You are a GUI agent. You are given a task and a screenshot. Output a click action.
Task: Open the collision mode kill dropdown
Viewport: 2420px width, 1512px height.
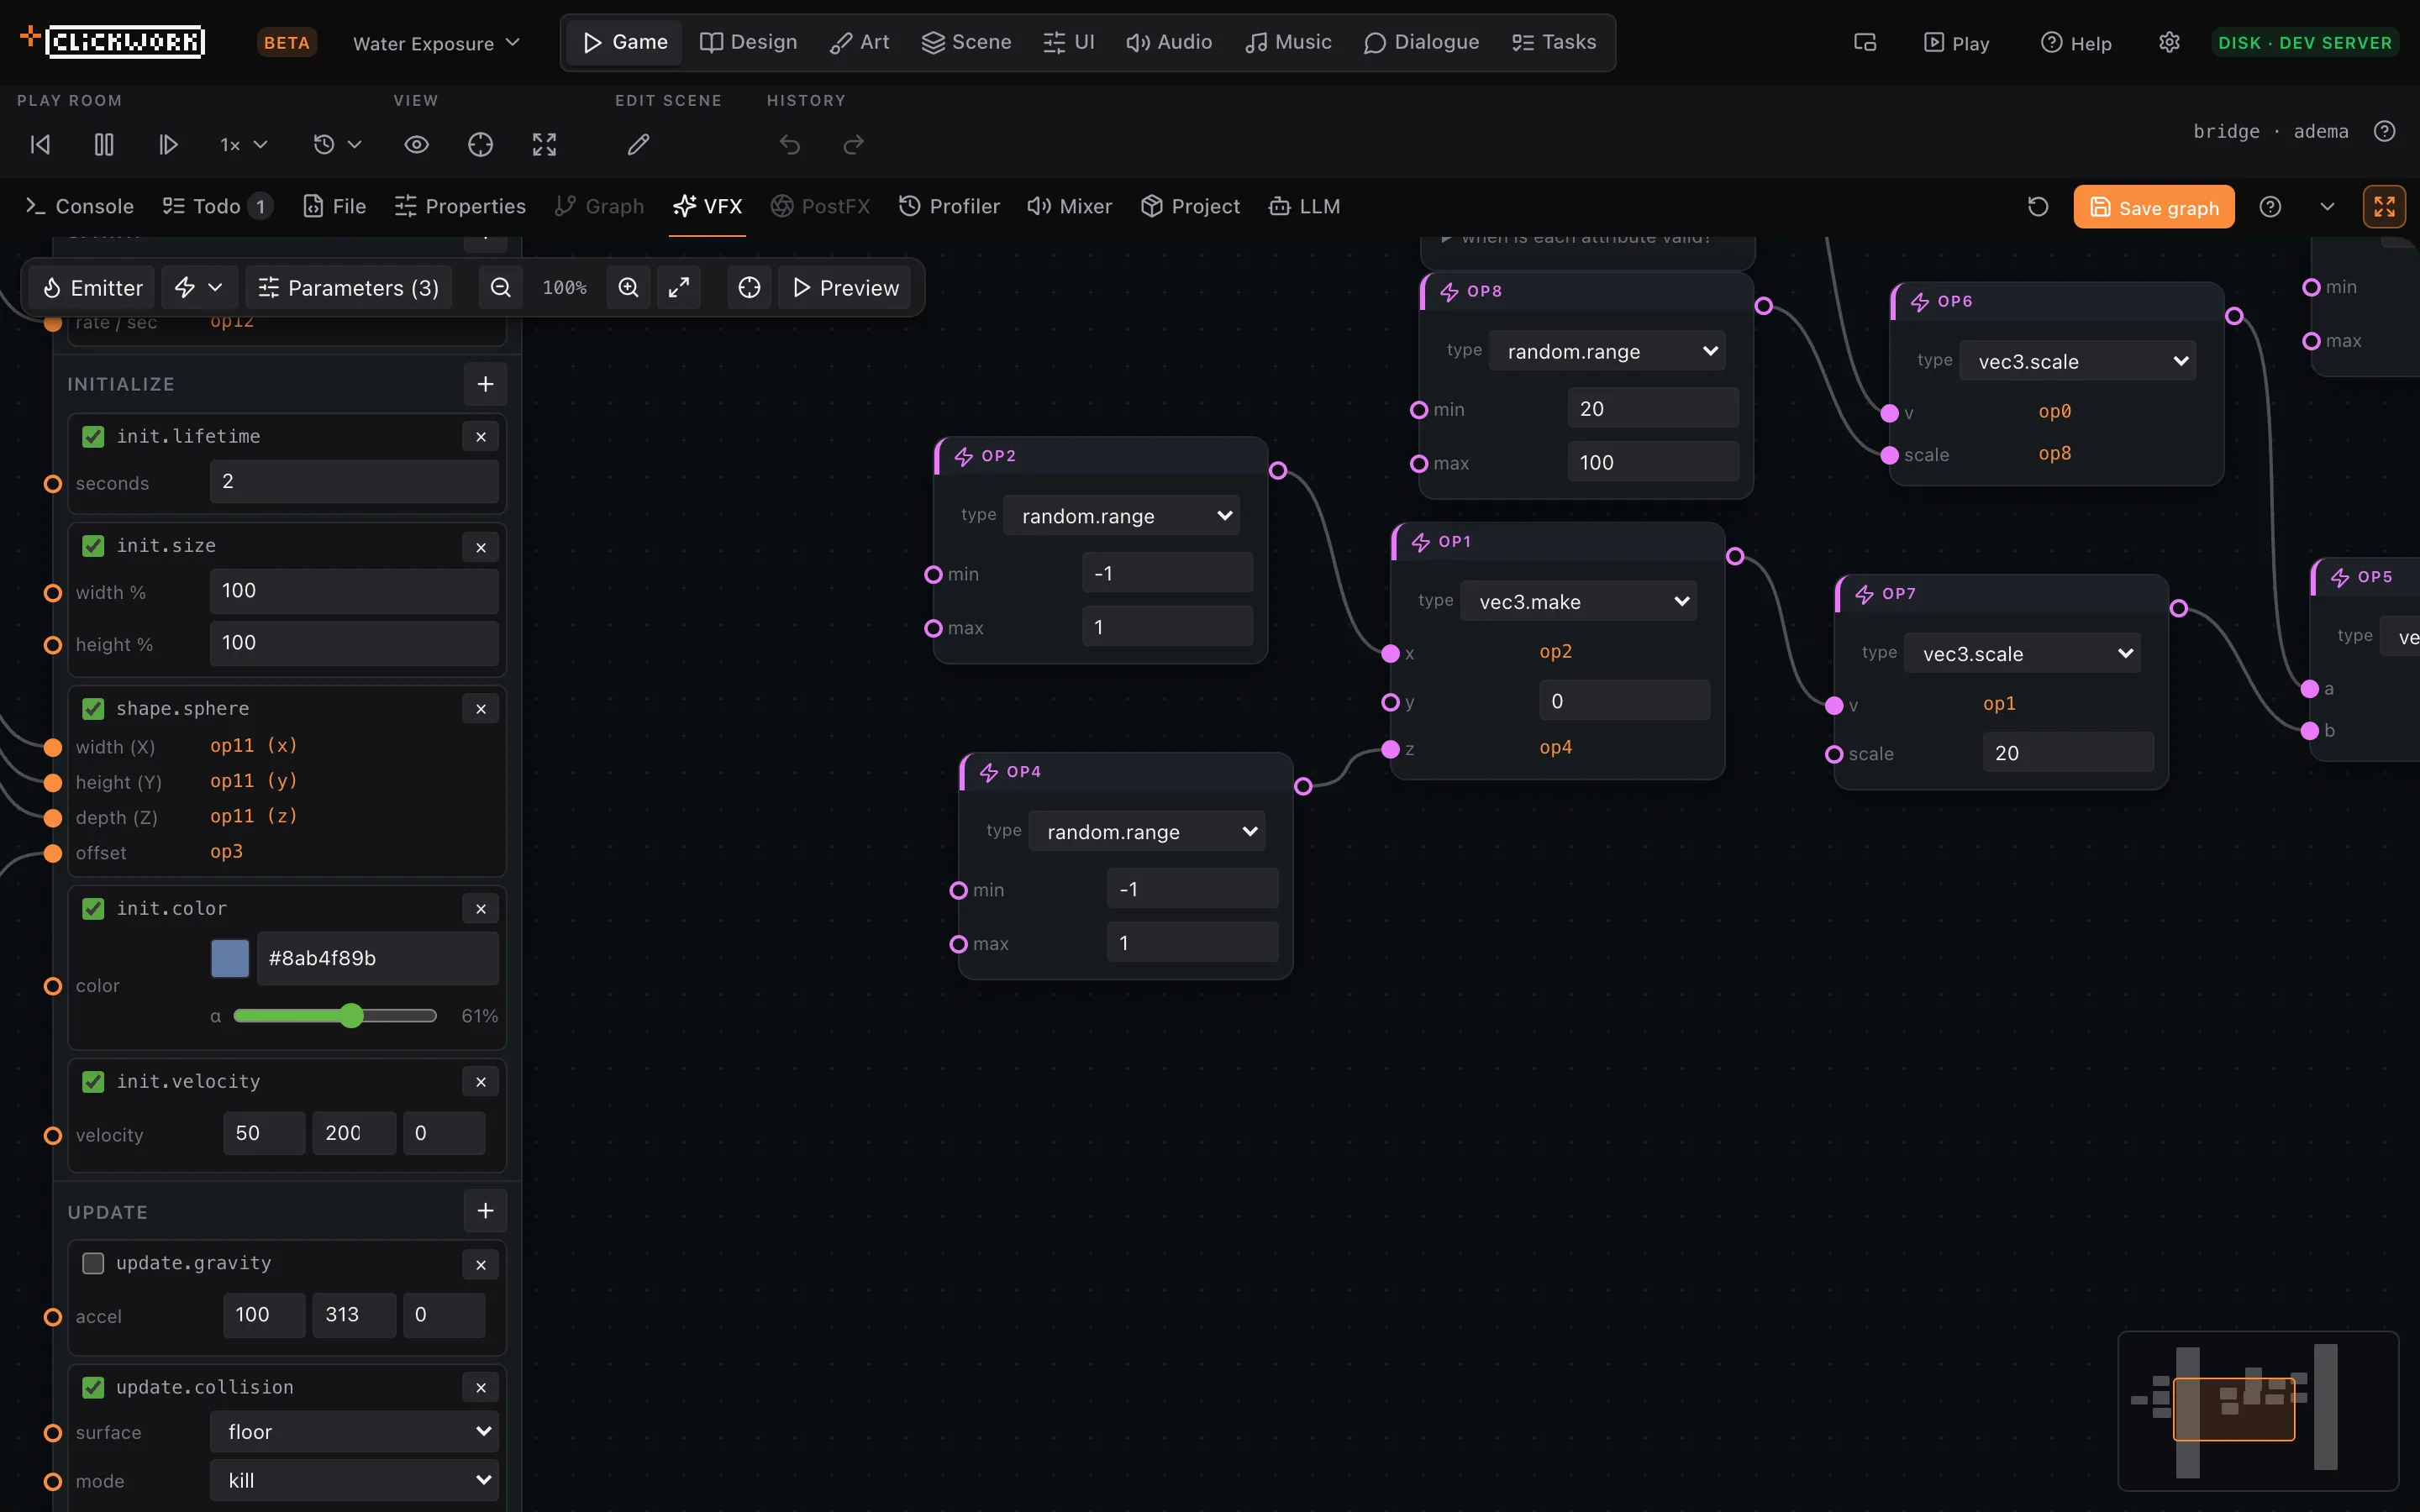point(354,1480)
